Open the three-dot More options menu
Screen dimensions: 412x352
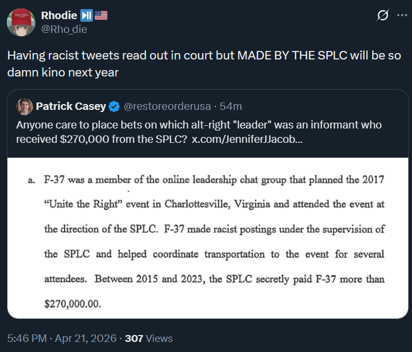(x=401, y=16)
